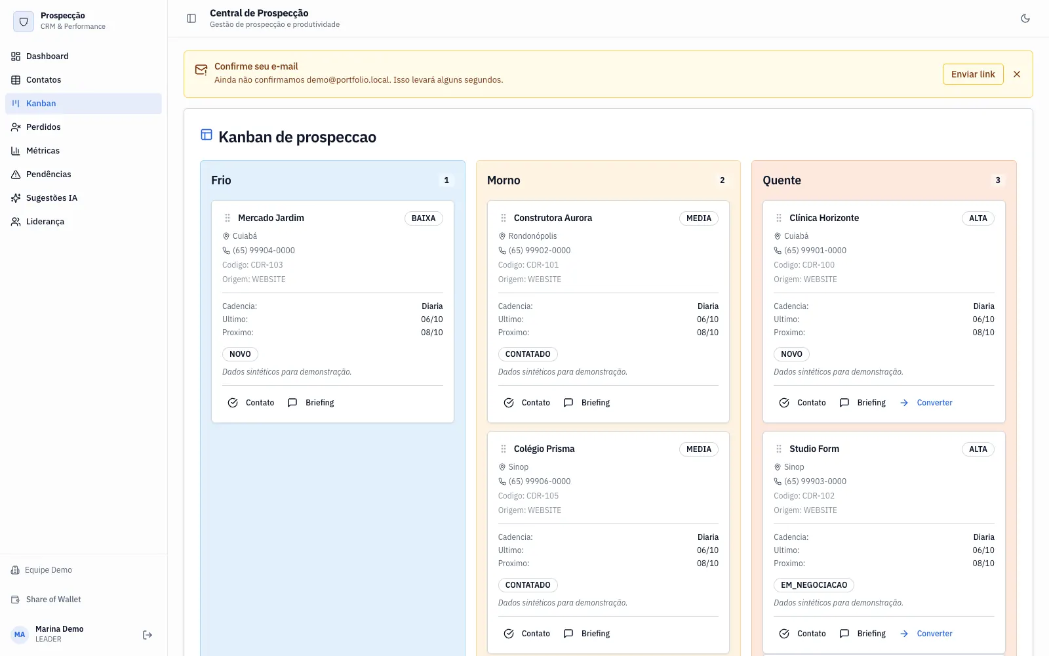
Task: Open Briefing for Colégio Prisma
Action: [587, 634]
